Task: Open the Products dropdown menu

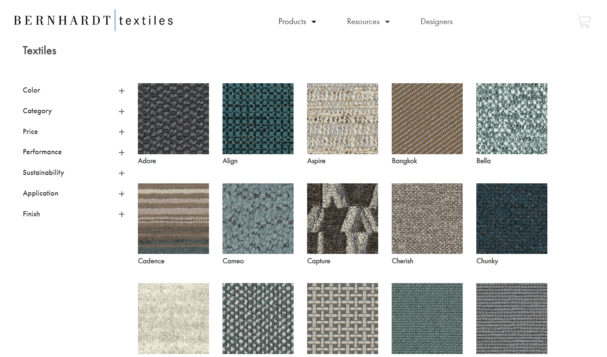Action: [x=297, y=22]
